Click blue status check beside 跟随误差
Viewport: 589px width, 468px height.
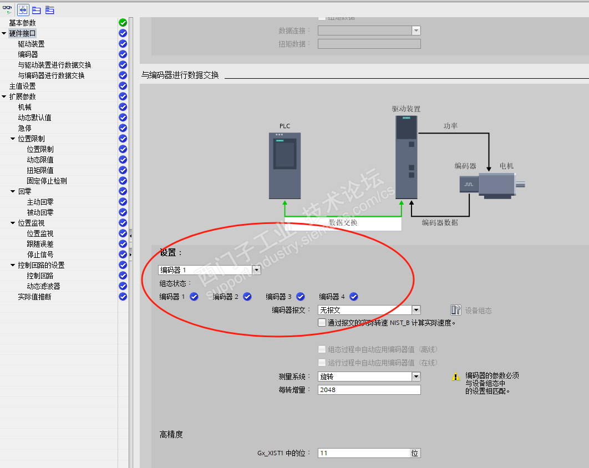coord(123,244)
